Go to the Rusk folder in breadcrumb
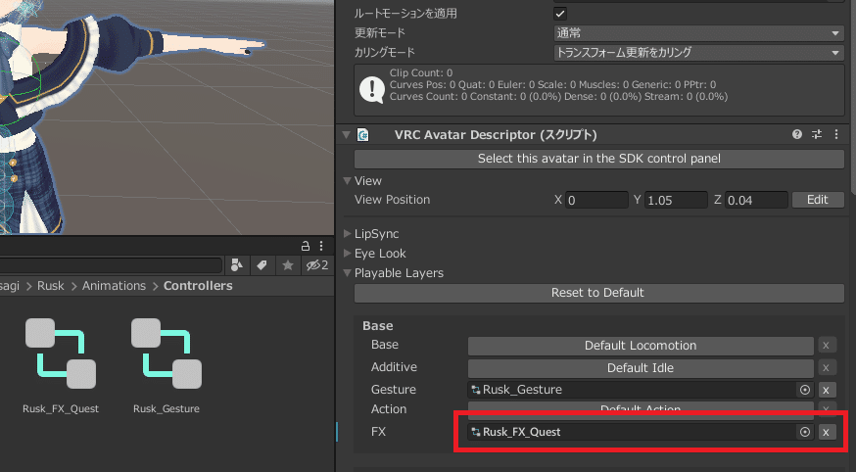Image resolution: width=856 pixels, height=472 pixels. 51,286
